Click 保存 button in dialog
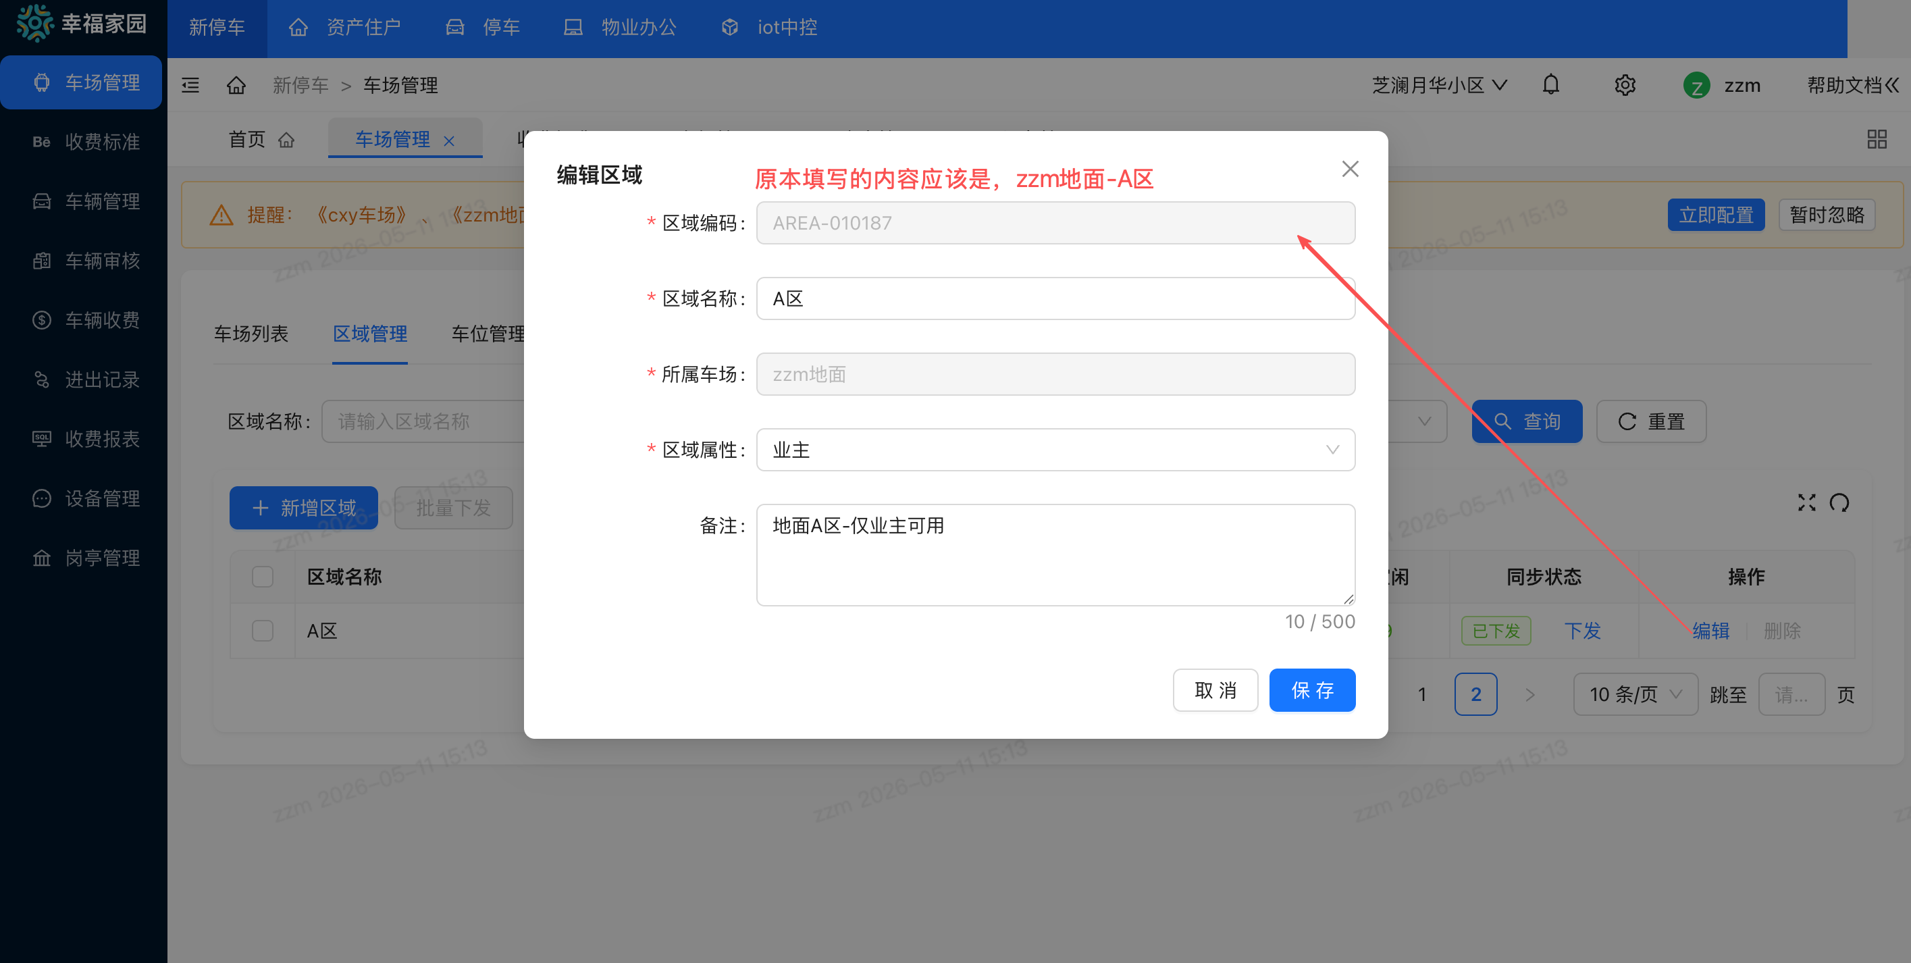 [x=1312, y=690]
